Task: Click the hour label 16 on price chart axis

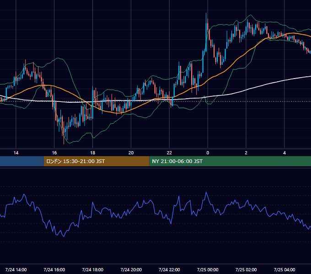Action: tap(54, 153)
